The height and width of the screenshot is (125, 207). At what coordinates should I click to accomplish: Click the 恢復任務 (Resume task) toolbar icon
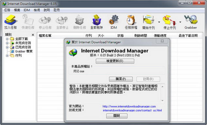point(28,20)
